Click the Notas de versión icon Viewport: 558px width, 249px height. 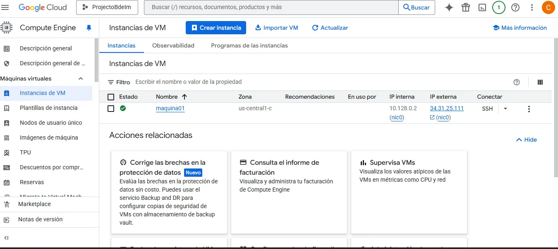(7, 219)
